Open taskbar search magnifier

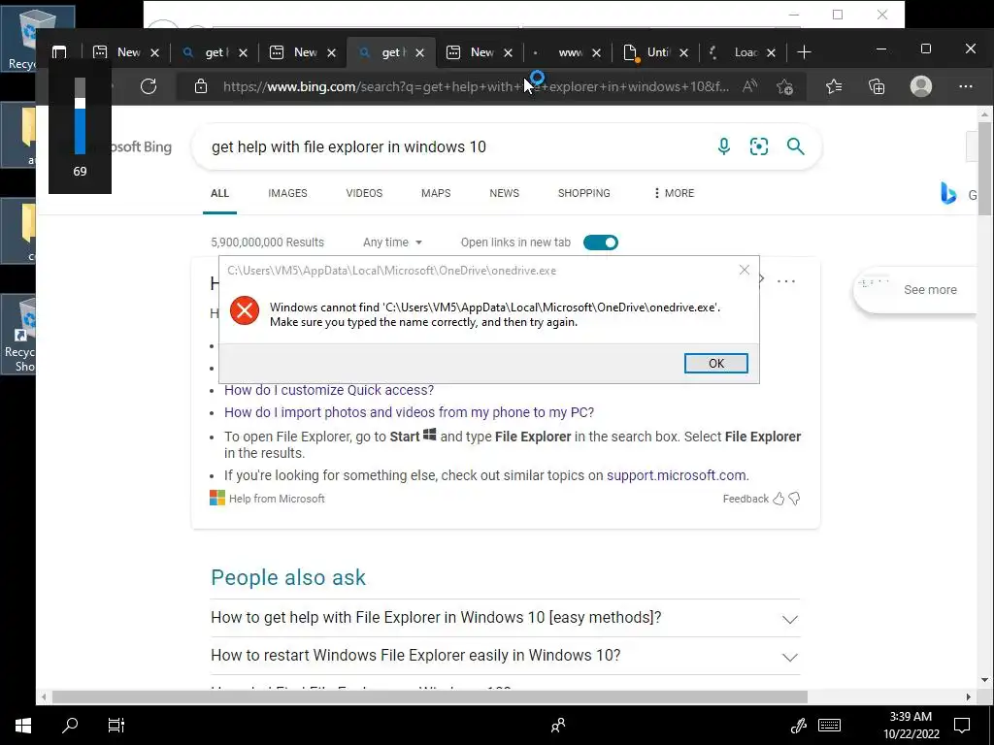pos(70,725)
